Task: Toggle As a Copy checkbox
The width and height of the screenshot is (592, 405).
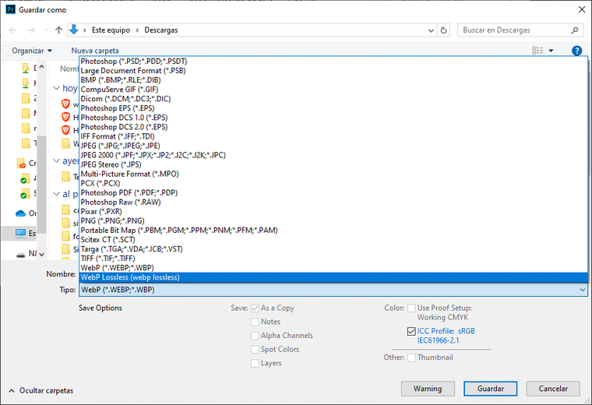Action: coord(255,308)
